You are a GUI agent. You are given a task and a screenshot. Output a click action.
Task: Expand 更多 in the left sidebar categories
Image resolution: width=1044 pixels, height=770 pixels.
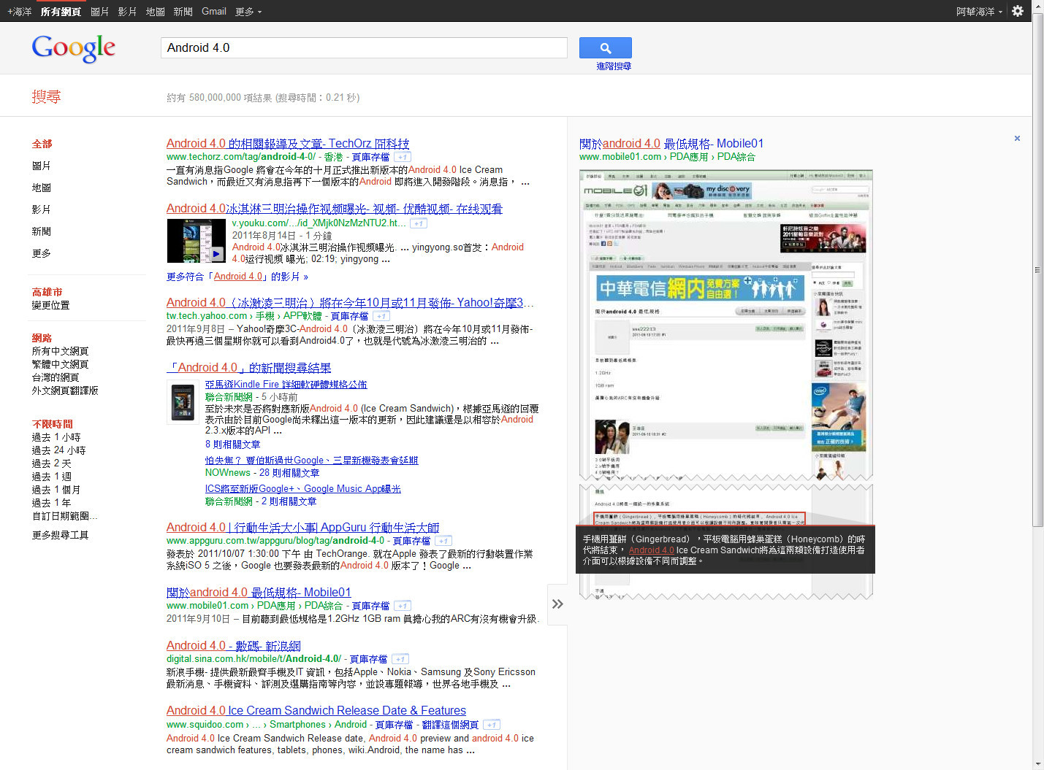pos(42,253)
